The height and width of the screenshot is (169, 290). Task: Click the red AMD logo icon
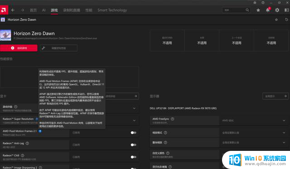(x=4, y=10)
